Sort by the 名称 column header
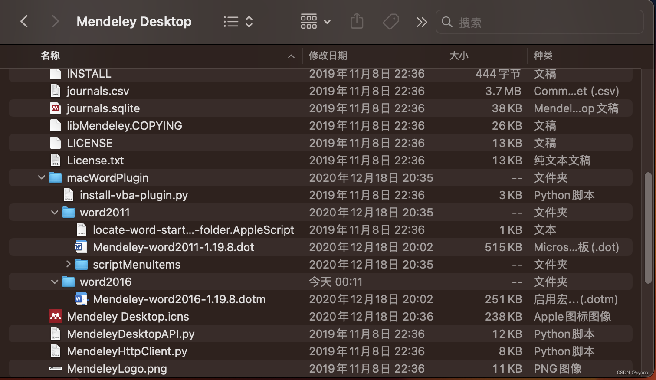Screen dimensions: 656x380 pos(50,56)
